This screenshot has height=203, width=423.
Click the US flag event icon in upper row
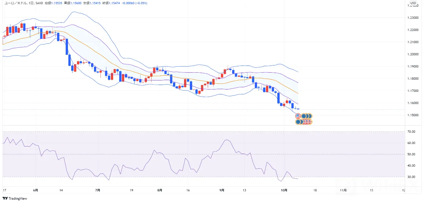point(298,116)
